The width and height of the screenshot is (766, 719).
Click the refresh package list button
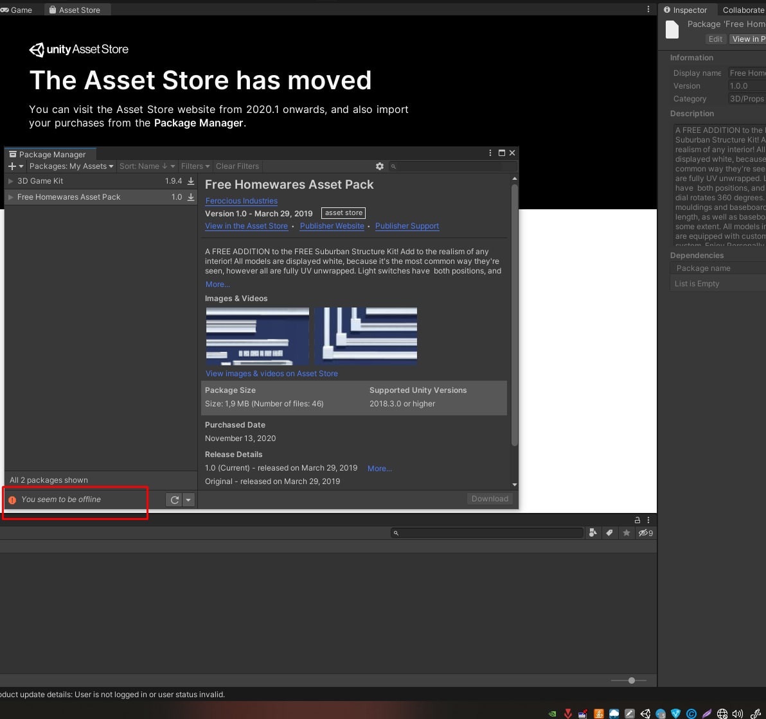click(x=174, y=500)
